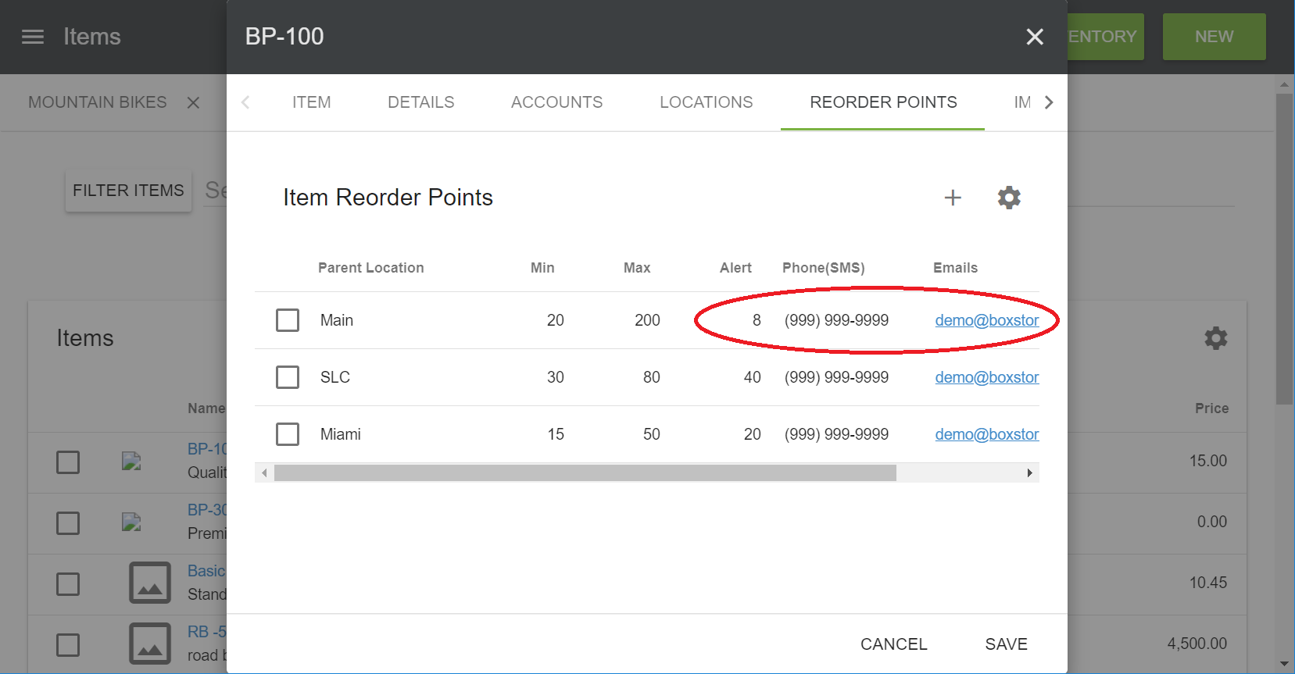1295x674 pixels.
Task: Check the Main location checkbox
Action: (x=288, y=320)
